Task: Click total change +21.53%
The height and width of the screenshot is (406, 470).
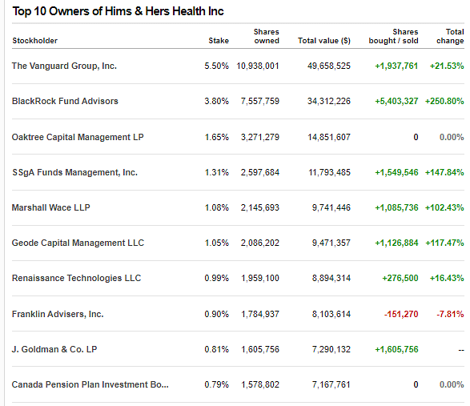Action: click(x=447, y=66)
